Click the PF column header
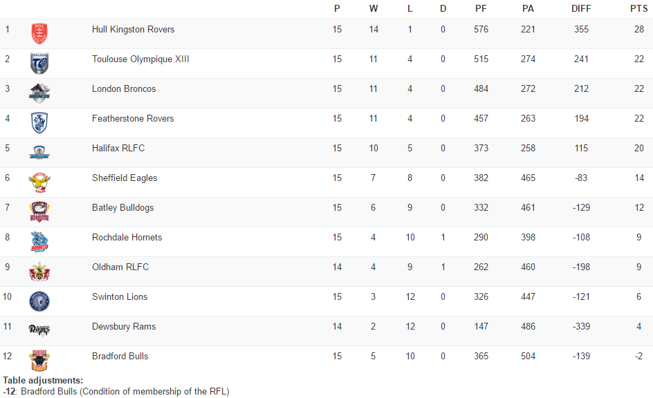The width and height of the screenshot is (653, 398). [481, 8]
